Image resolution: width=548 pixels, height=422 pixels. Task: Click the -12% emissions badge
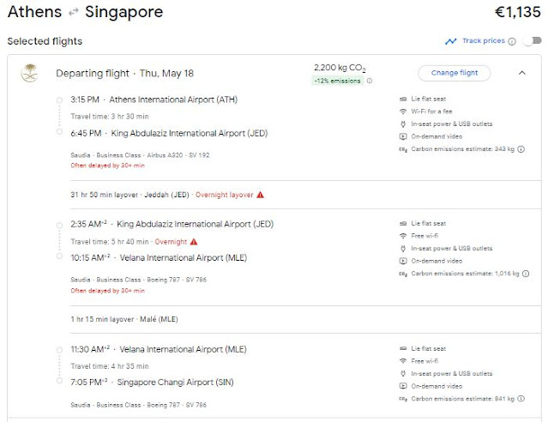[x=337, y=81]
